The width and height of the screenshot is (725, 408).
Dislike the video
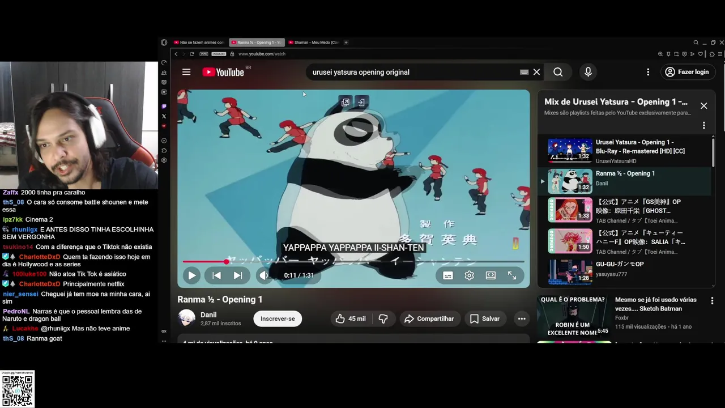point(383,318)
